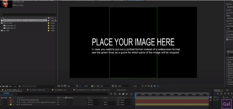Expand layer 1 PLACE YOUR IMAGE HERE properties
The height and width of the screenshot is (109, 233).
point(8,100)
